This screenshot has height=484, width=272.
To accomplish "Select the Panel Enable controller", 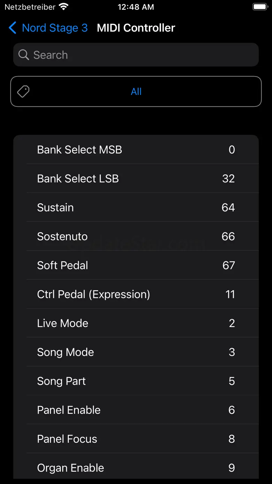I will coord(136,410).
